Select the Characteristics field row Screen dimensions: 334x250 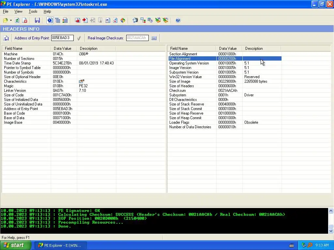[x=59, y=81]
